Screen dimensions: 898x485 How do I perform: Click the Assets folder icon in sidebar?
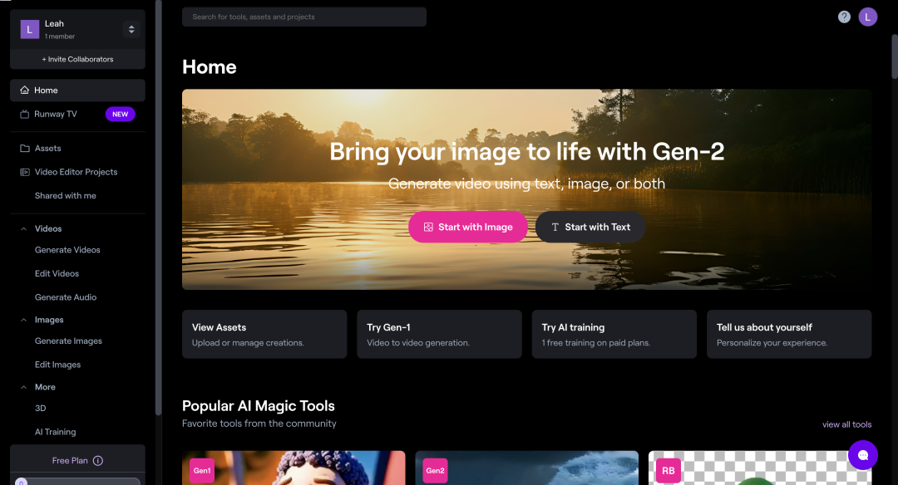point(25,148)
